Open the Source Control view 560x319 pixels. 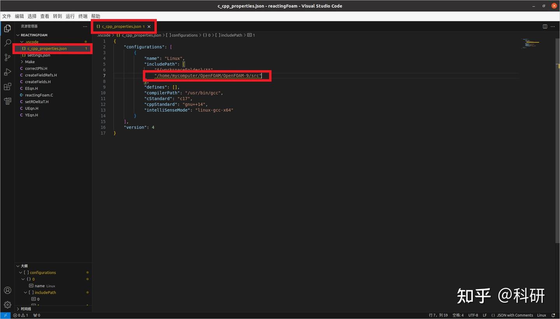(7, 57)
